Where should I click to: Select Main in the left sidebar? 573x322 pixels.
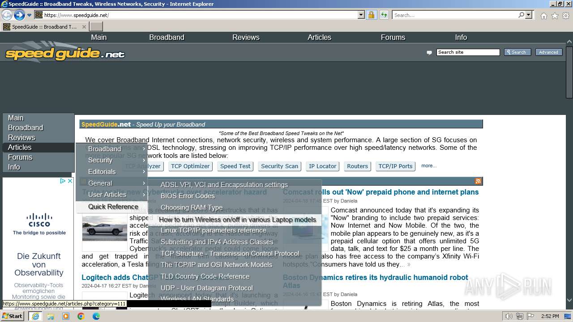tap(38, 118)
